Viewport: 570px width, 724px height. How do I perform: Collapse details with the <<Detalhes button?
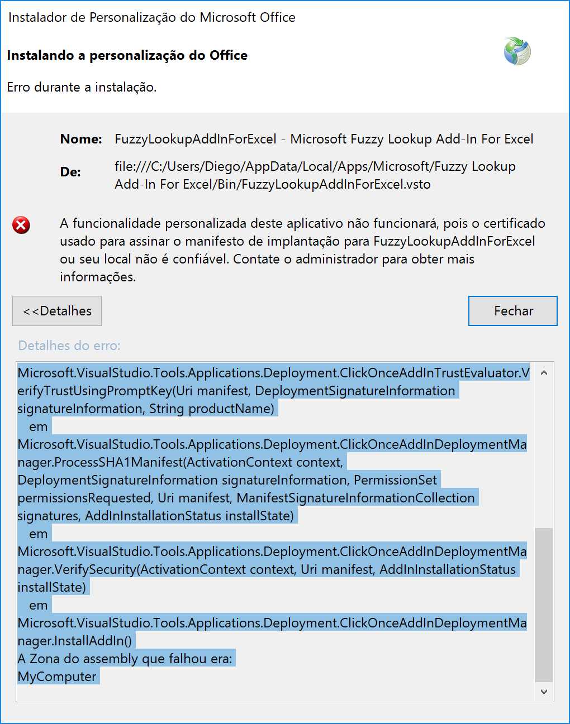57,311
